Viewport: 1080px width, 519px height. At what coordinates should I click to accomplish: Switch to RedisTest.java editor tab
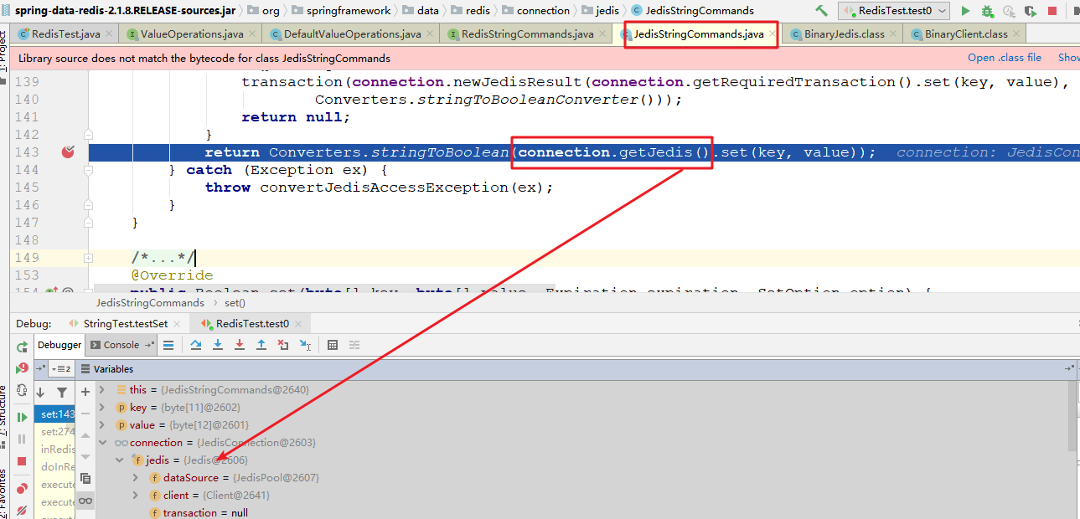click(x=65, y=34)
